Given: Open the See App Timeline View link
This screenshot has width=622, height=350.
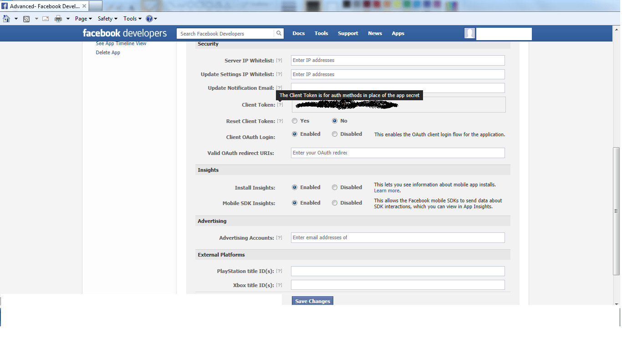Looking at the screenshot, I should (x=121, y=43).
